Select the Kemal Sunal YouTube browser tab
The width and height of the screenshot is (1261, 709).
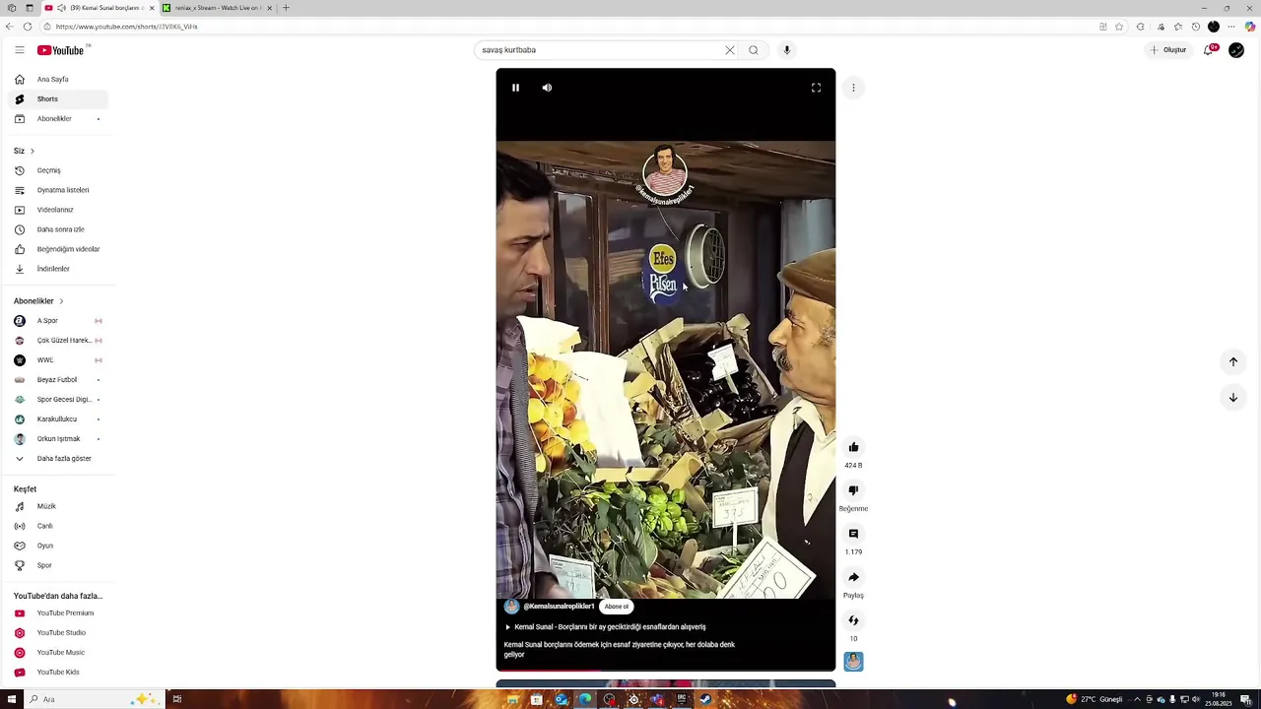click(x=99, y=8)
